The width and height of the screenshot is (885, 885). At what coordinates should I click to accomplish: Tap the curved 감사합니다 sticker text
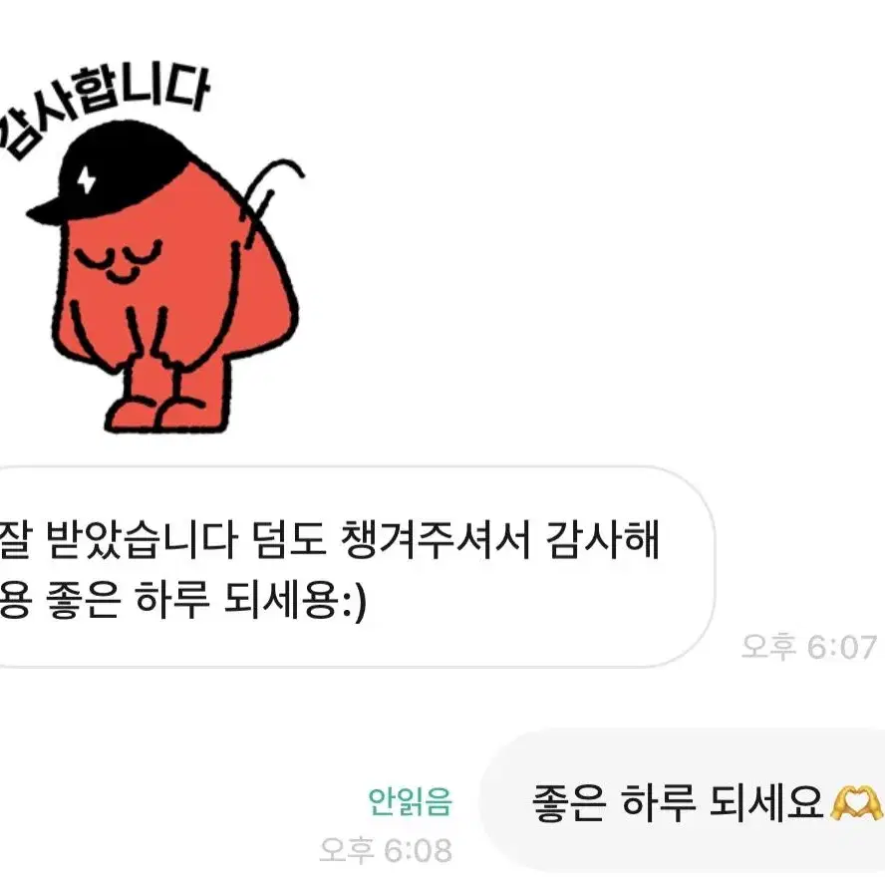pyautogui.click(x=105, y=108)
